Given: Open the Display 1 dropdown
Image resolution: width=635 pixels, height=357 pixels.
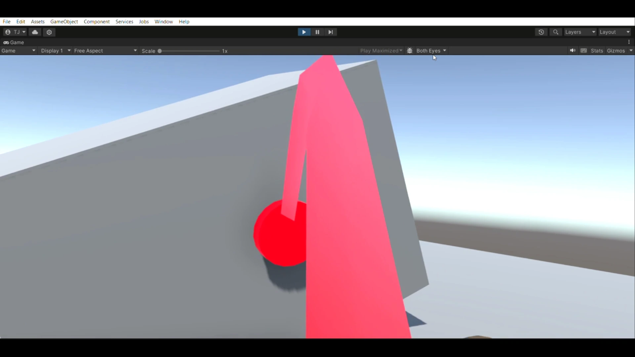Looking at the screenshot, I should 55,51.
